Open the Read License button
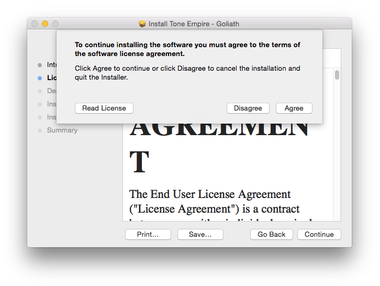This screenshot has height=286, width=380. 104,108
